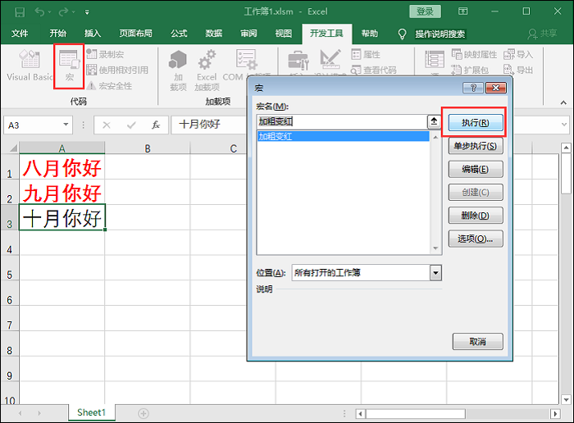Toggle 使用相对引用 relative references
The width and height of the screenshot is (574, 423).
click(x=117, y=70)
